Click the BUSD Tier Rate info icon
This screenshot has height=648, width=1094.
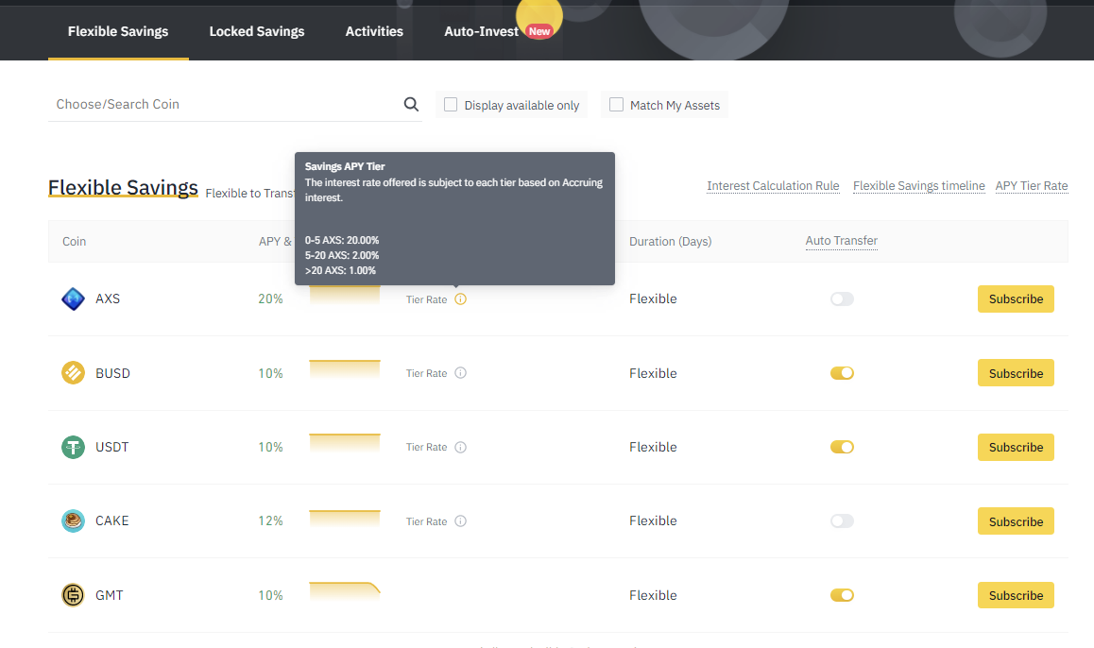(x=460, y=373)
